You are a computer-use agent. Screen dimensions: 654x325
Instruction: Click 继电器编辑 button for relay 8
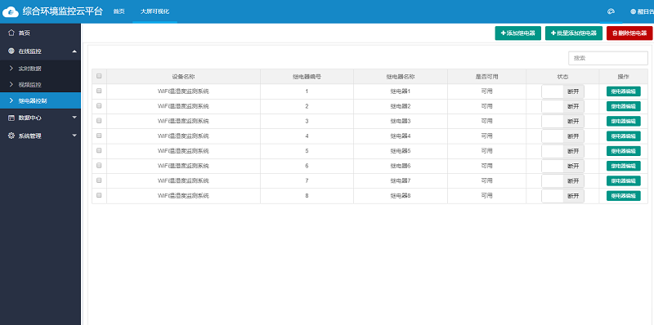[x=623, y=196]
